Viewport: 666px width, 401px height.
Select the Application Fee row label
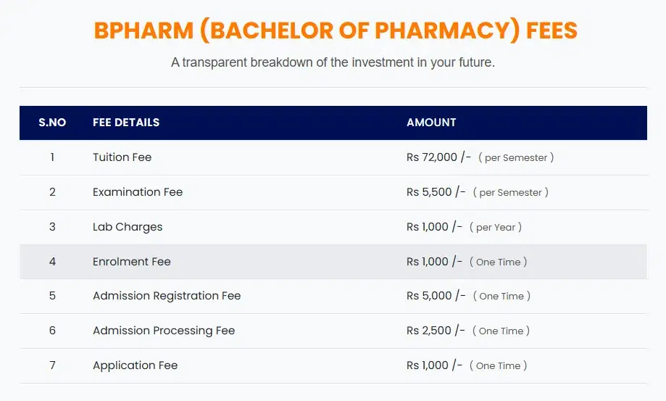(x=135, y=365)
